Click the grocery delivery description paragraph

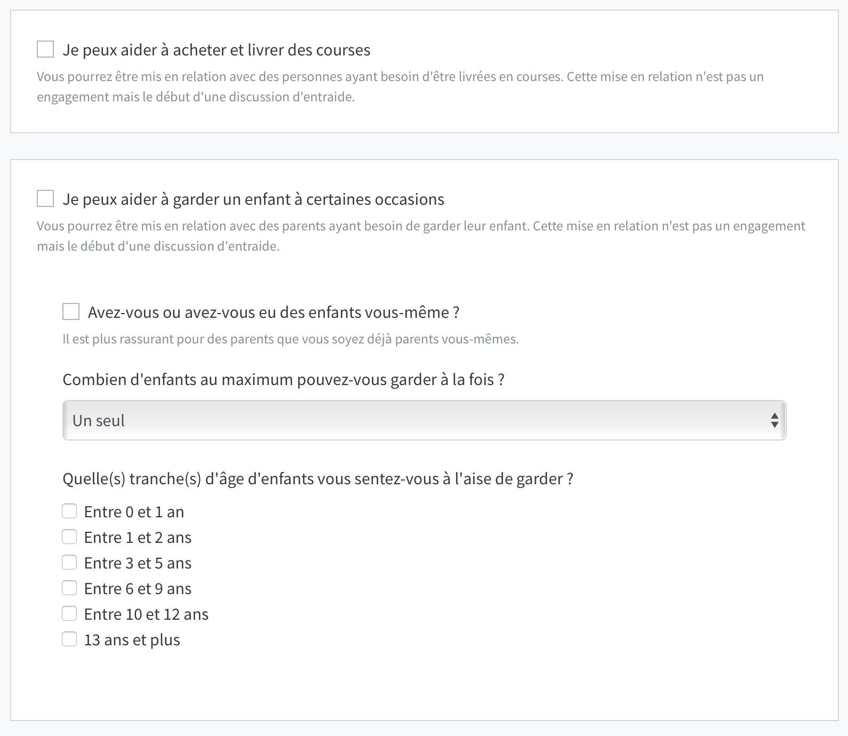(400, 86)
